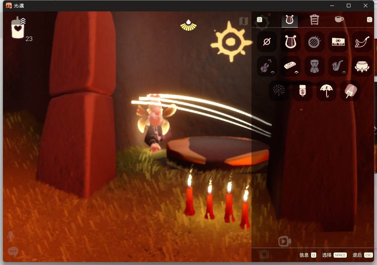Choose the round handpan drum instrument

[314, 42]
